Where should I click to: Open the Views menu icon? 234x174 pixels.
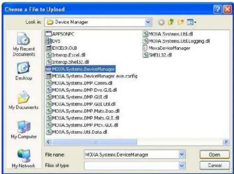point(192,22)
